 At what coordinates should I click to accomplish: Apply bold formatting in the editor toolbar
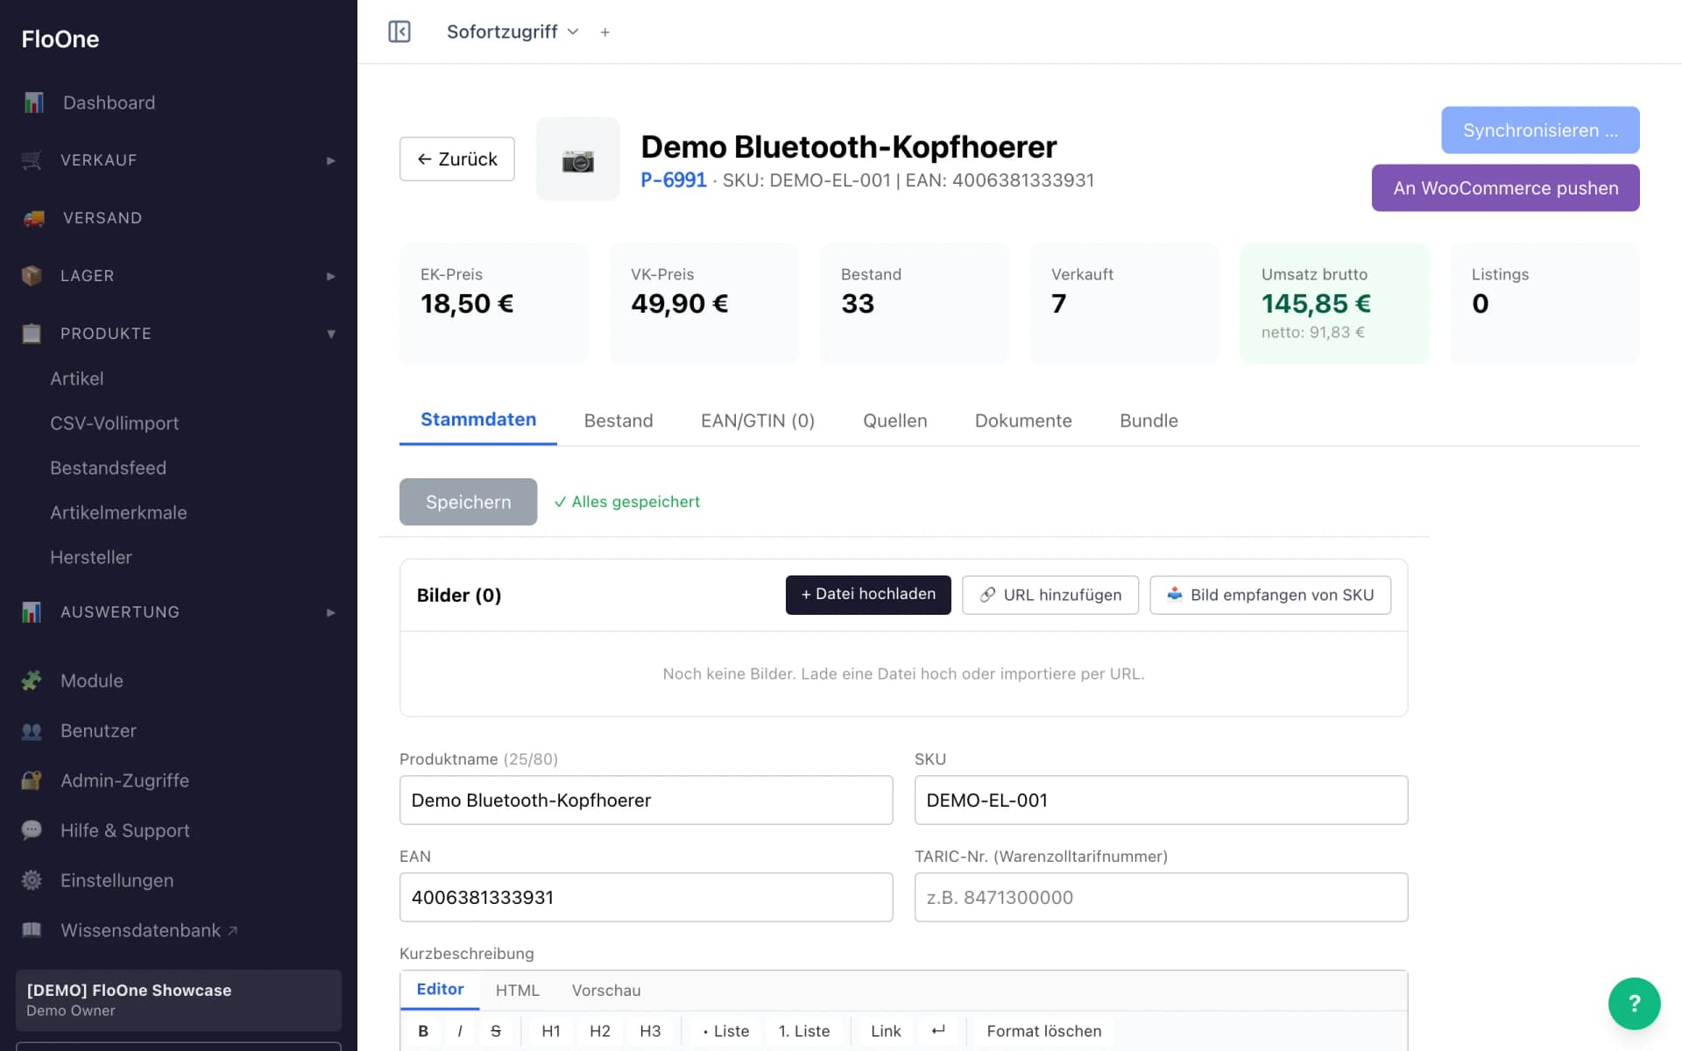(x=423, y=1031)
